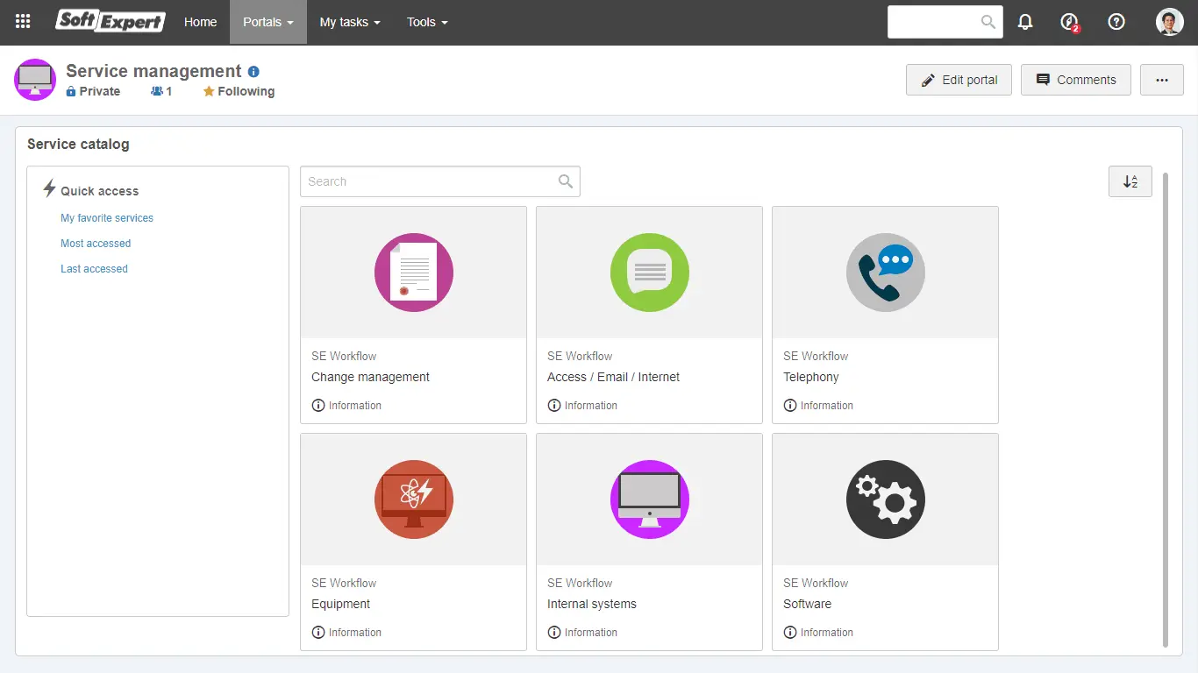Viewport: 1198px width, 673px height.
Task: Show Information for Telephony
Action: tap(818, 406)
